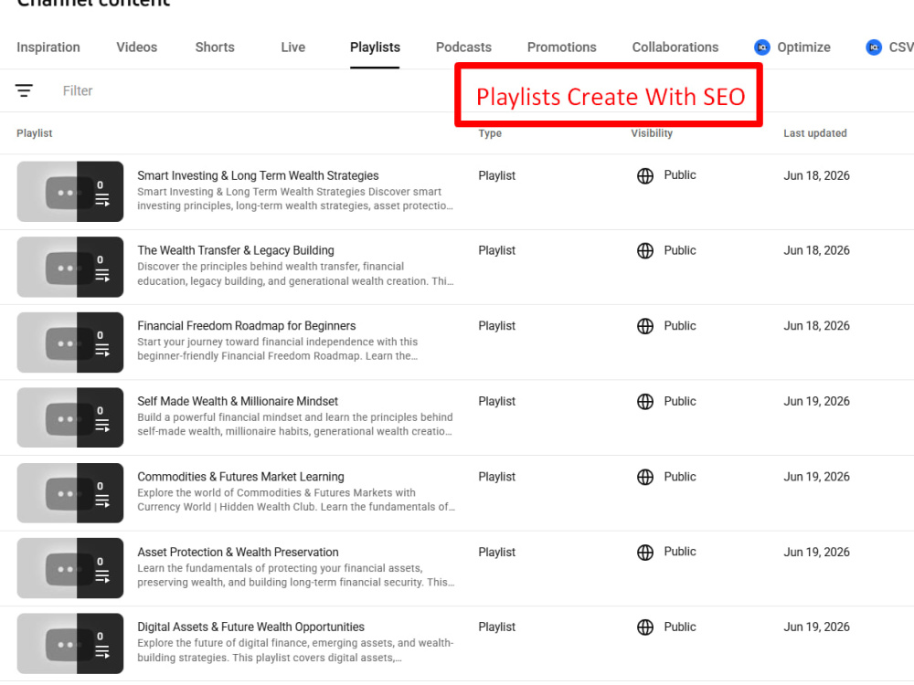Click 'Jun 19, 2026' date in Digital Assets row
This screenshot has width=914, height=685.
click(x=816, y=627)
